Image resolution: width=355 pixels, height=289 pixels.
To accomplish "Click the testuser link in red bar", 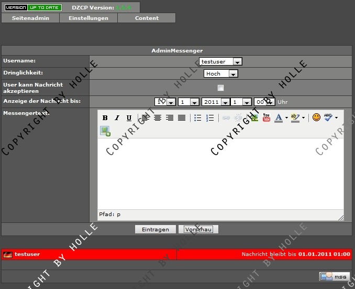I will 27,254.
